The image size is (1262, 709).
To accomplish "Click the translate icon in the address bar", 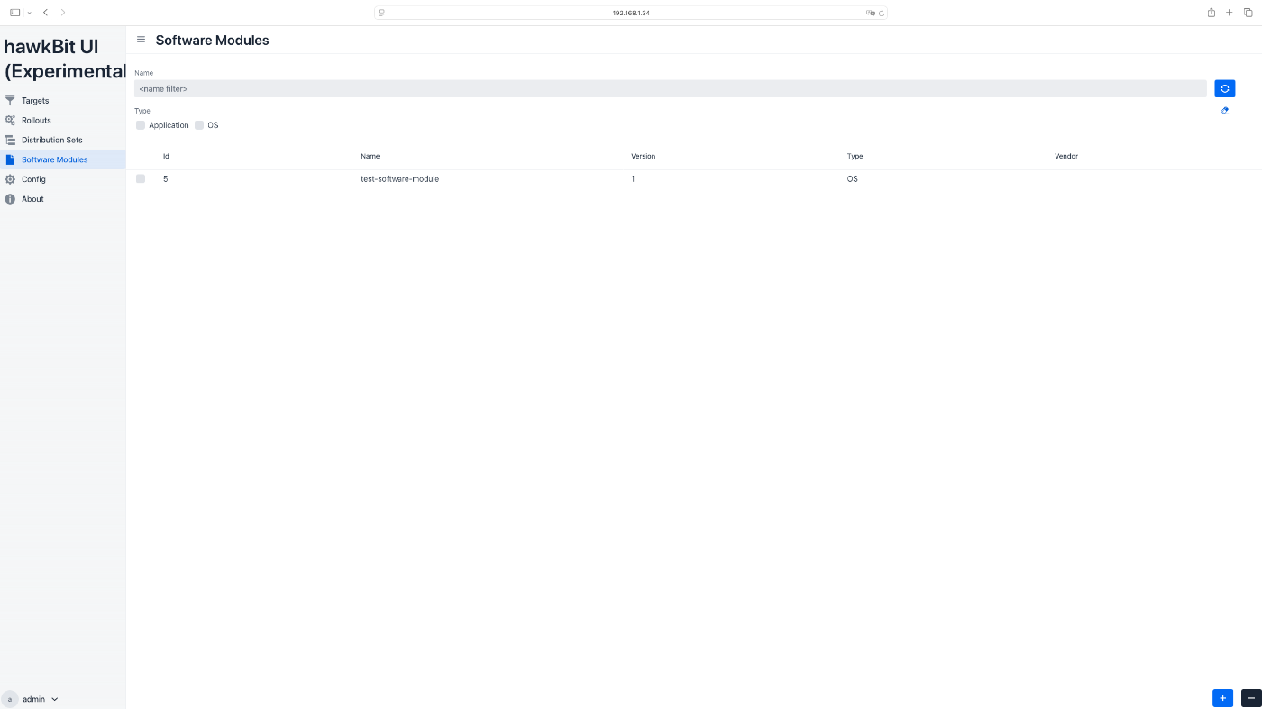I will (x=871, y=13).
